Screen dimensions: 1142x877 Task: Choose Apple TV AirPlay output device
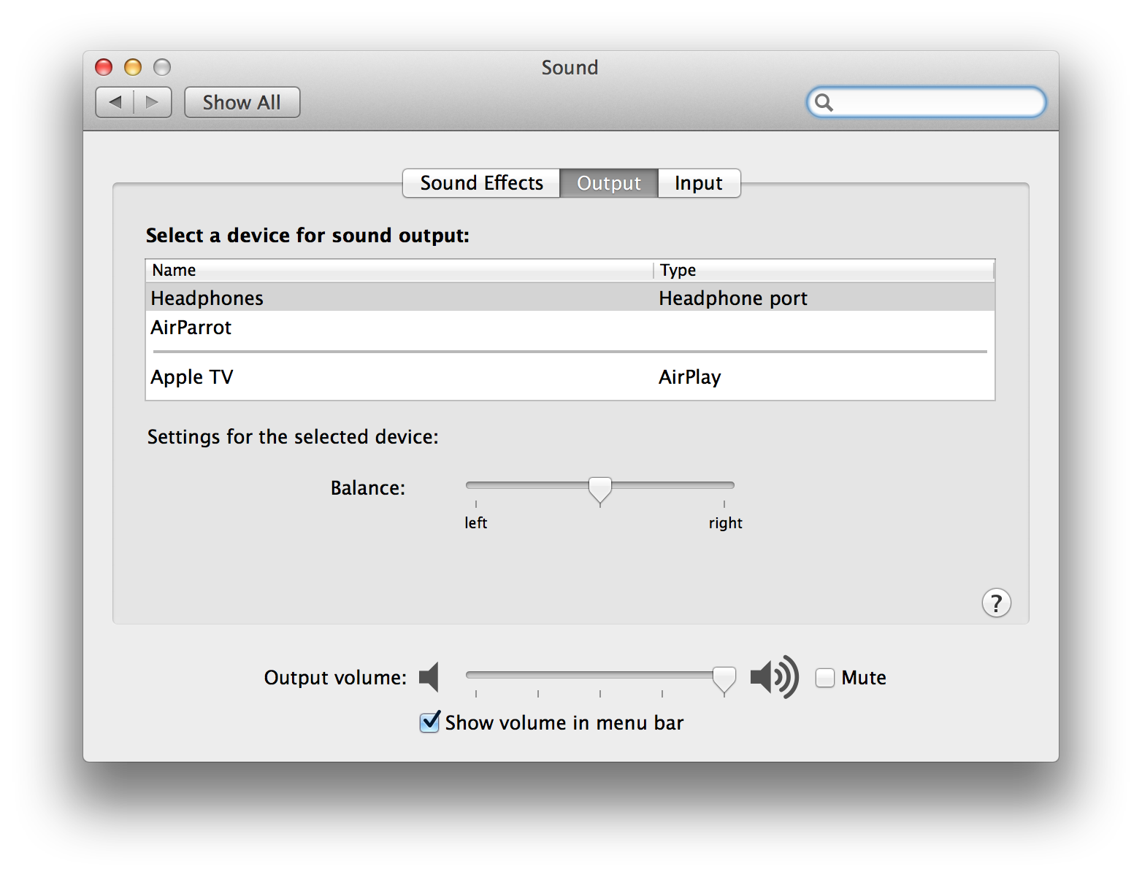click(x=570, y=376)
